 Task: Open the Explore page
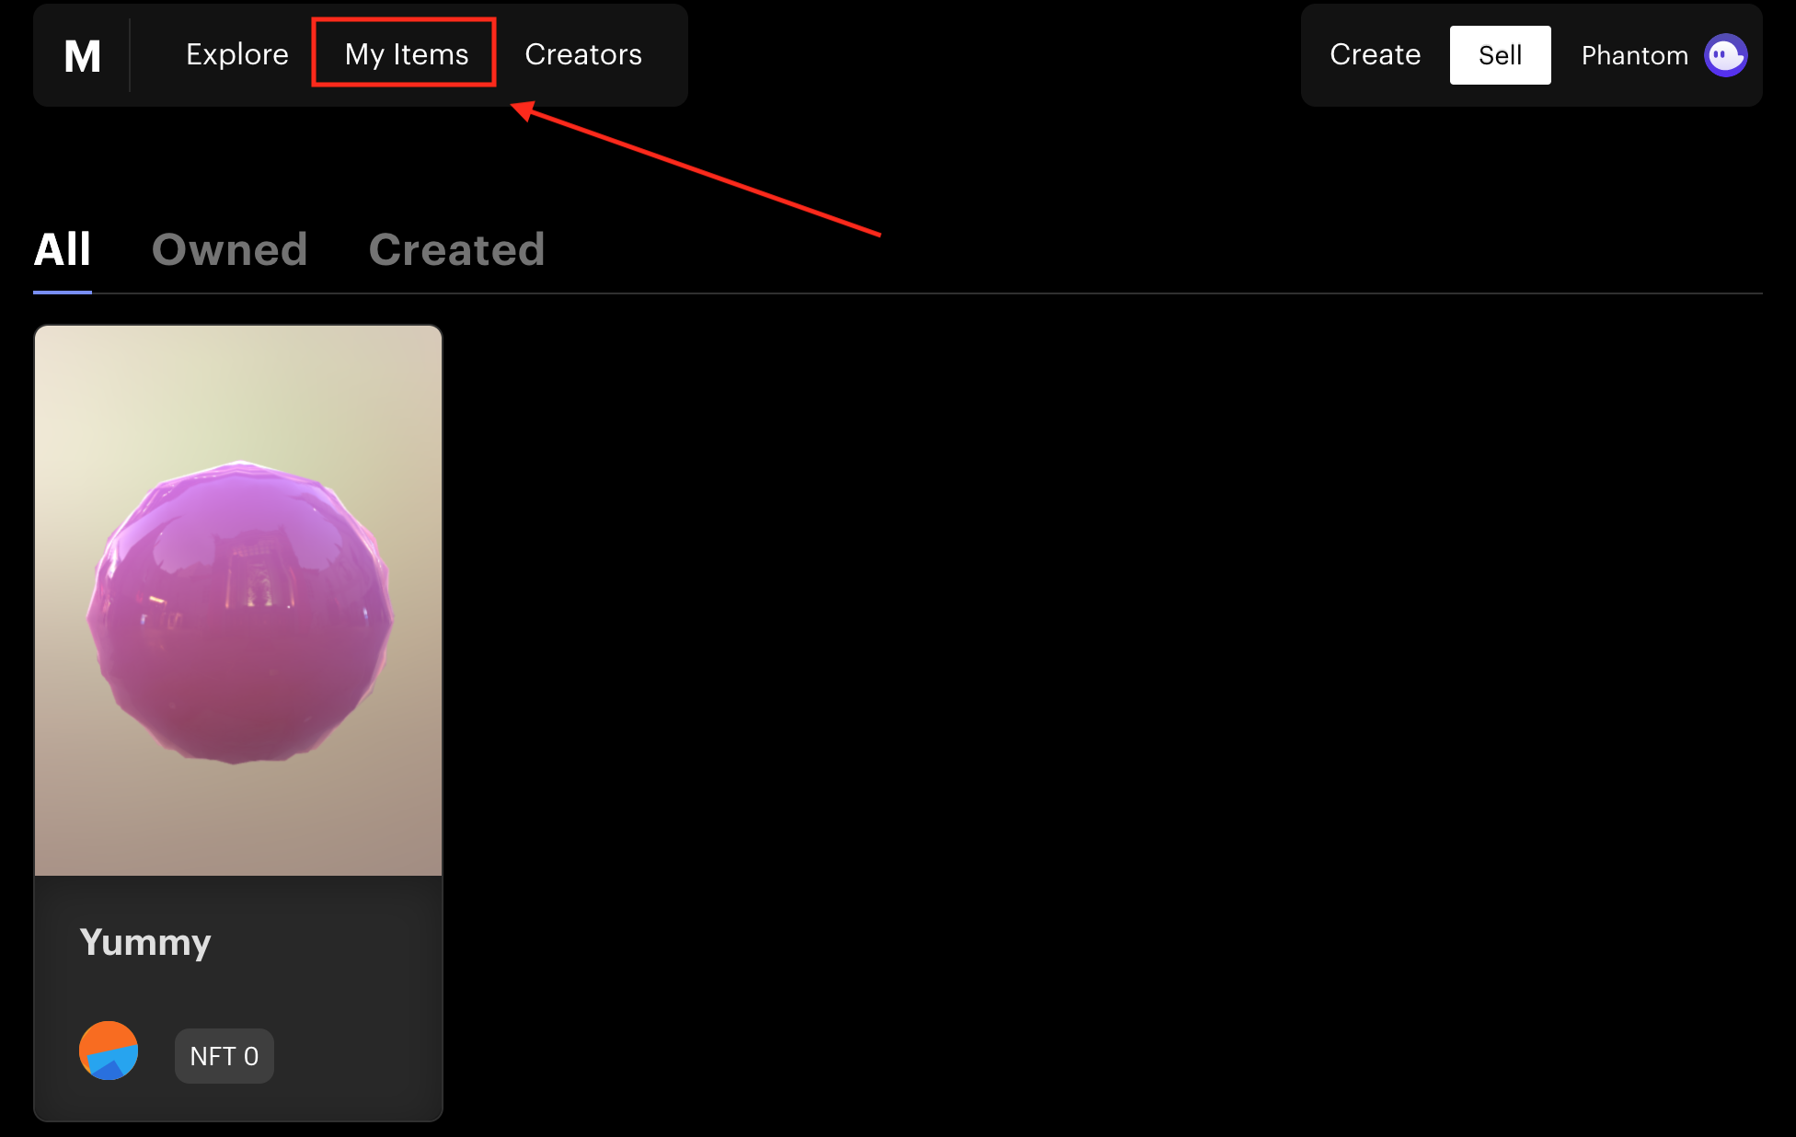(237, 54)
